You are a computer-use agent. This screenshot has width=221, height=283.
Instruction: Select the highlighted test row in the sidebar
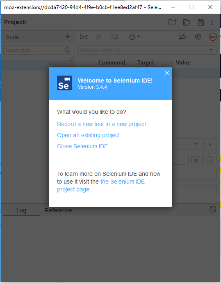[x=34, y=65]
